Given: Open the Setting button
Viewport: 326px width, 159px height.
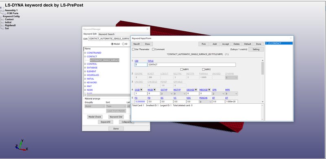Looking at the screenshot, I should pos(256,49).
